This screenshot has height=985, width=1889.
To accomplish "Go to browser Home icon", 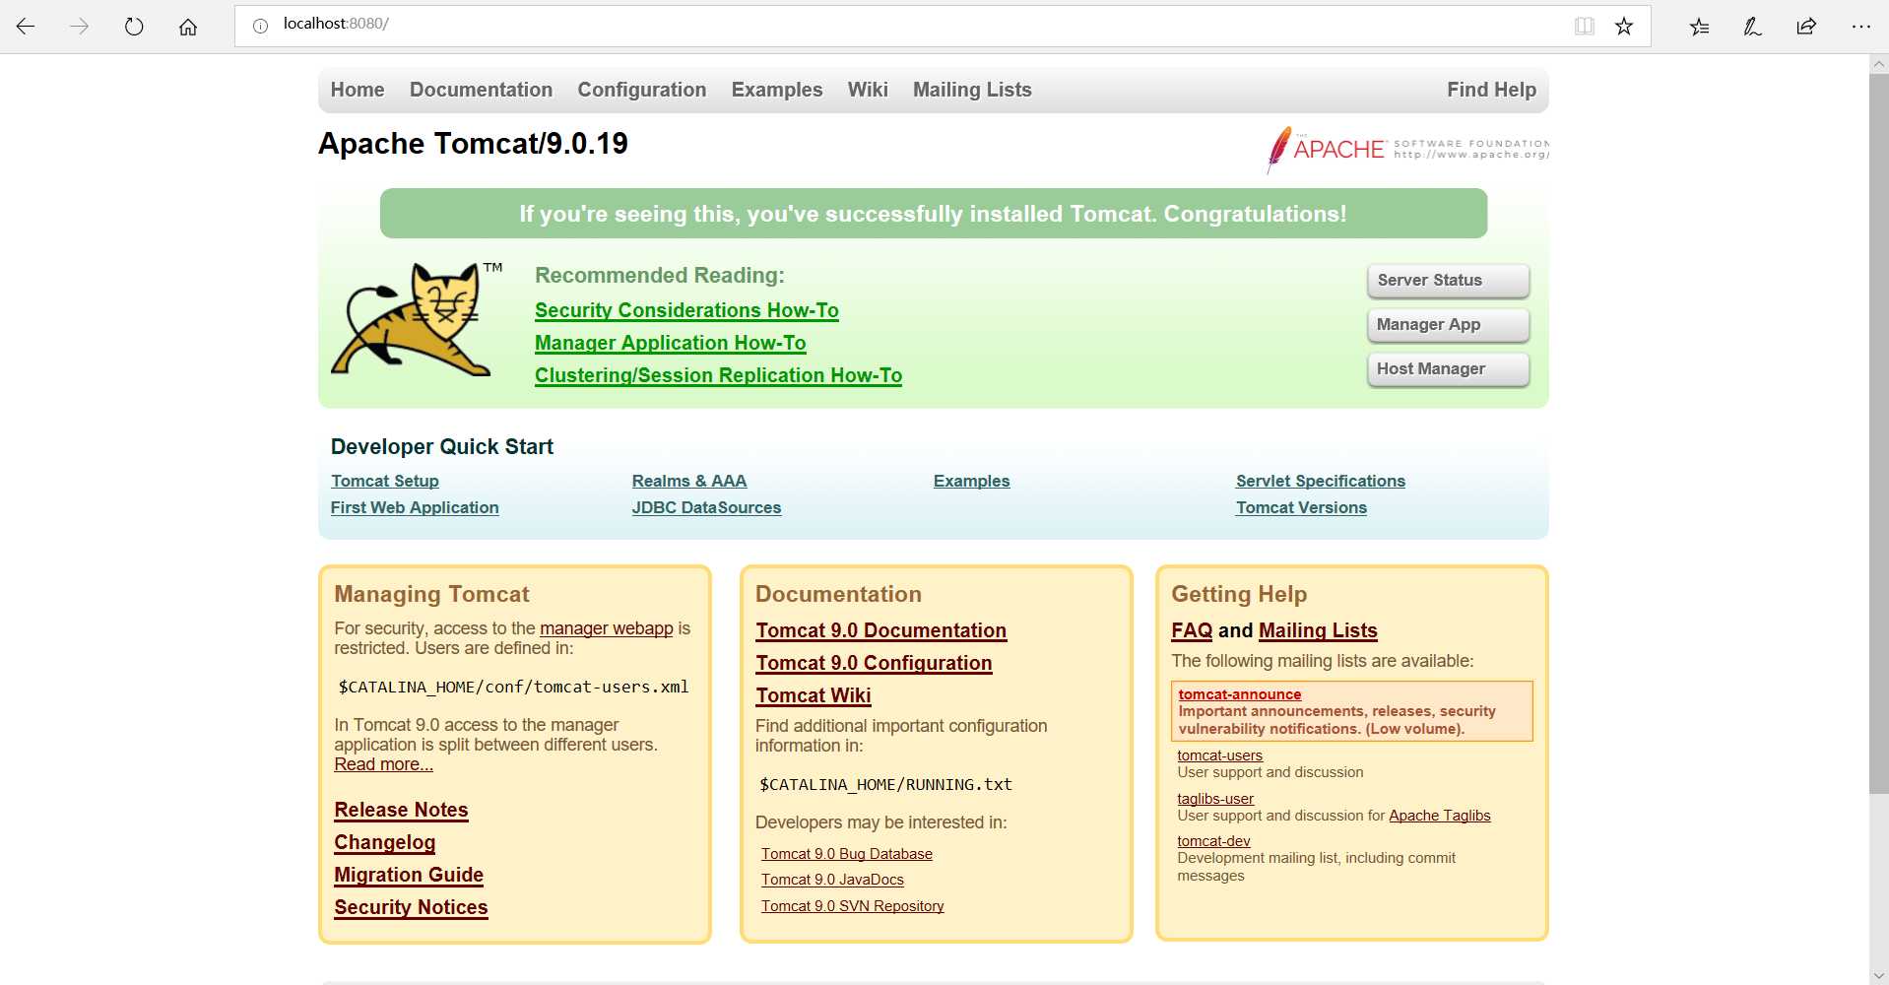I will [x=188, y=27].
